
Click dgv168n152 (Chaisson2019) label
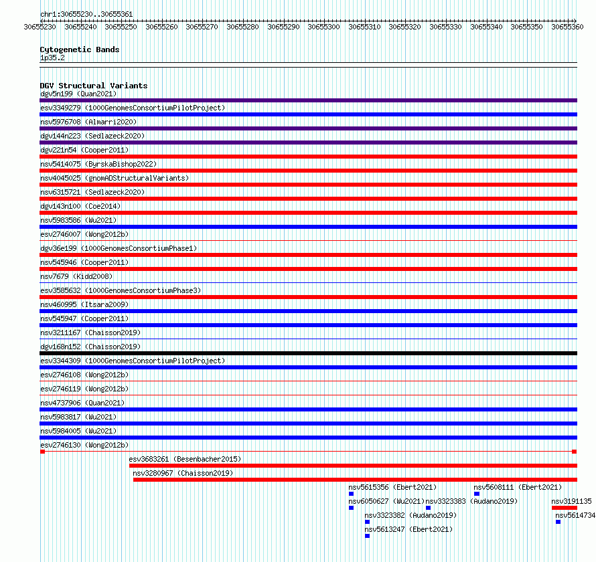pyautogui.click(x=90, y=347)
